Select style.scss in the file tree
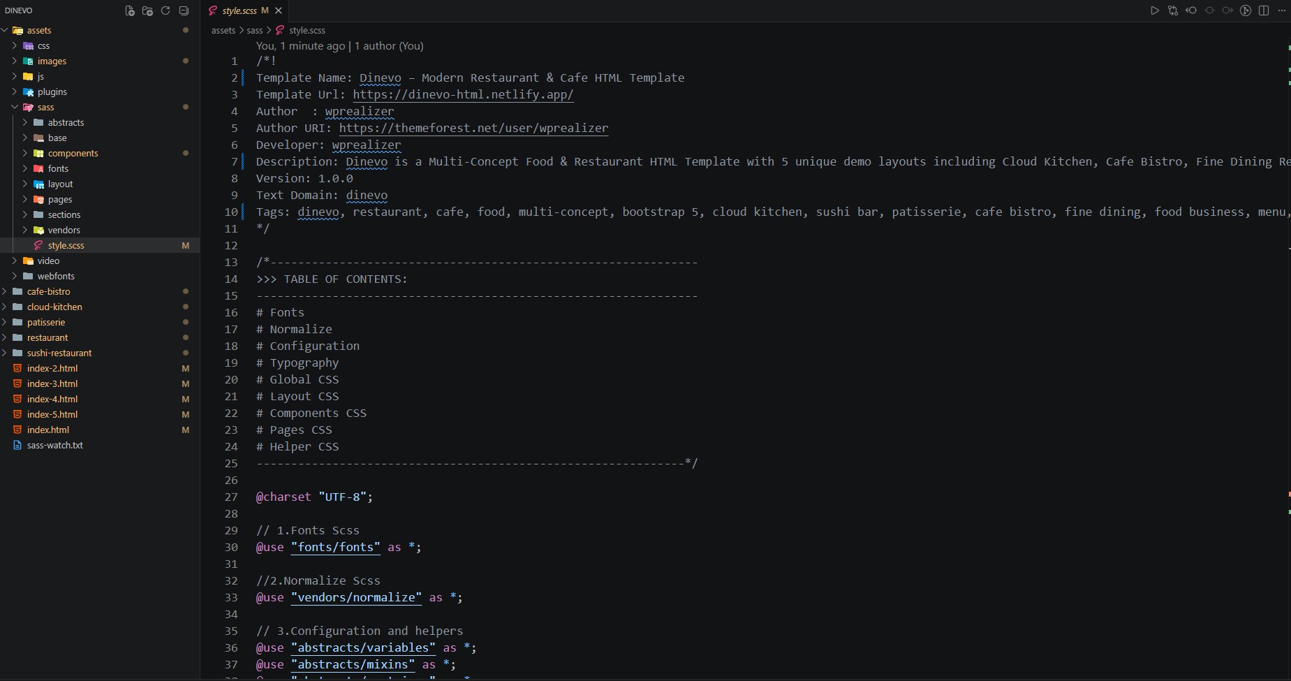The width and height of the screenshot is (1291, 681). (100, 245)
